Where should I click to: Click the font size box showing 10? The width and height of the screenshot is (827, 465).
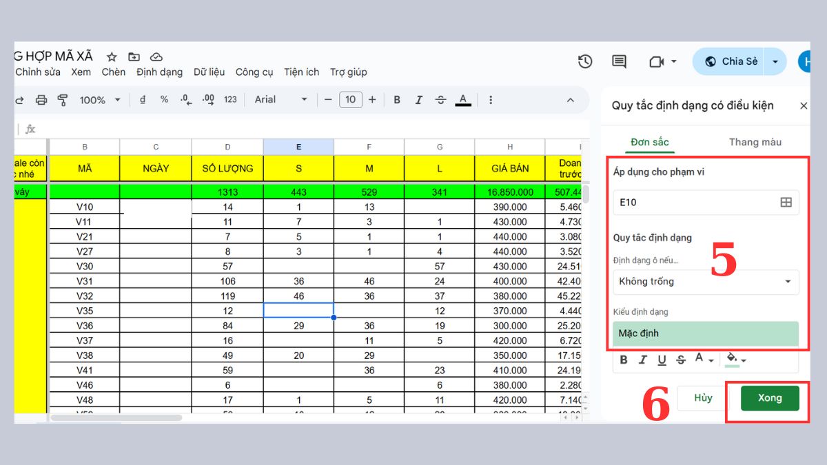(350, 100)
